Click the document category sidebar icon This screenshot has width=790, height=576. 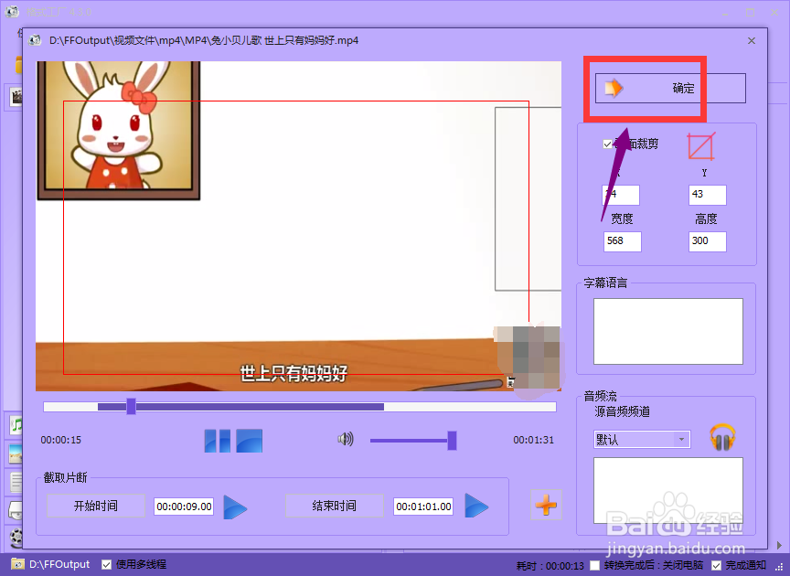pyautogui.click(x=16, y=482)
